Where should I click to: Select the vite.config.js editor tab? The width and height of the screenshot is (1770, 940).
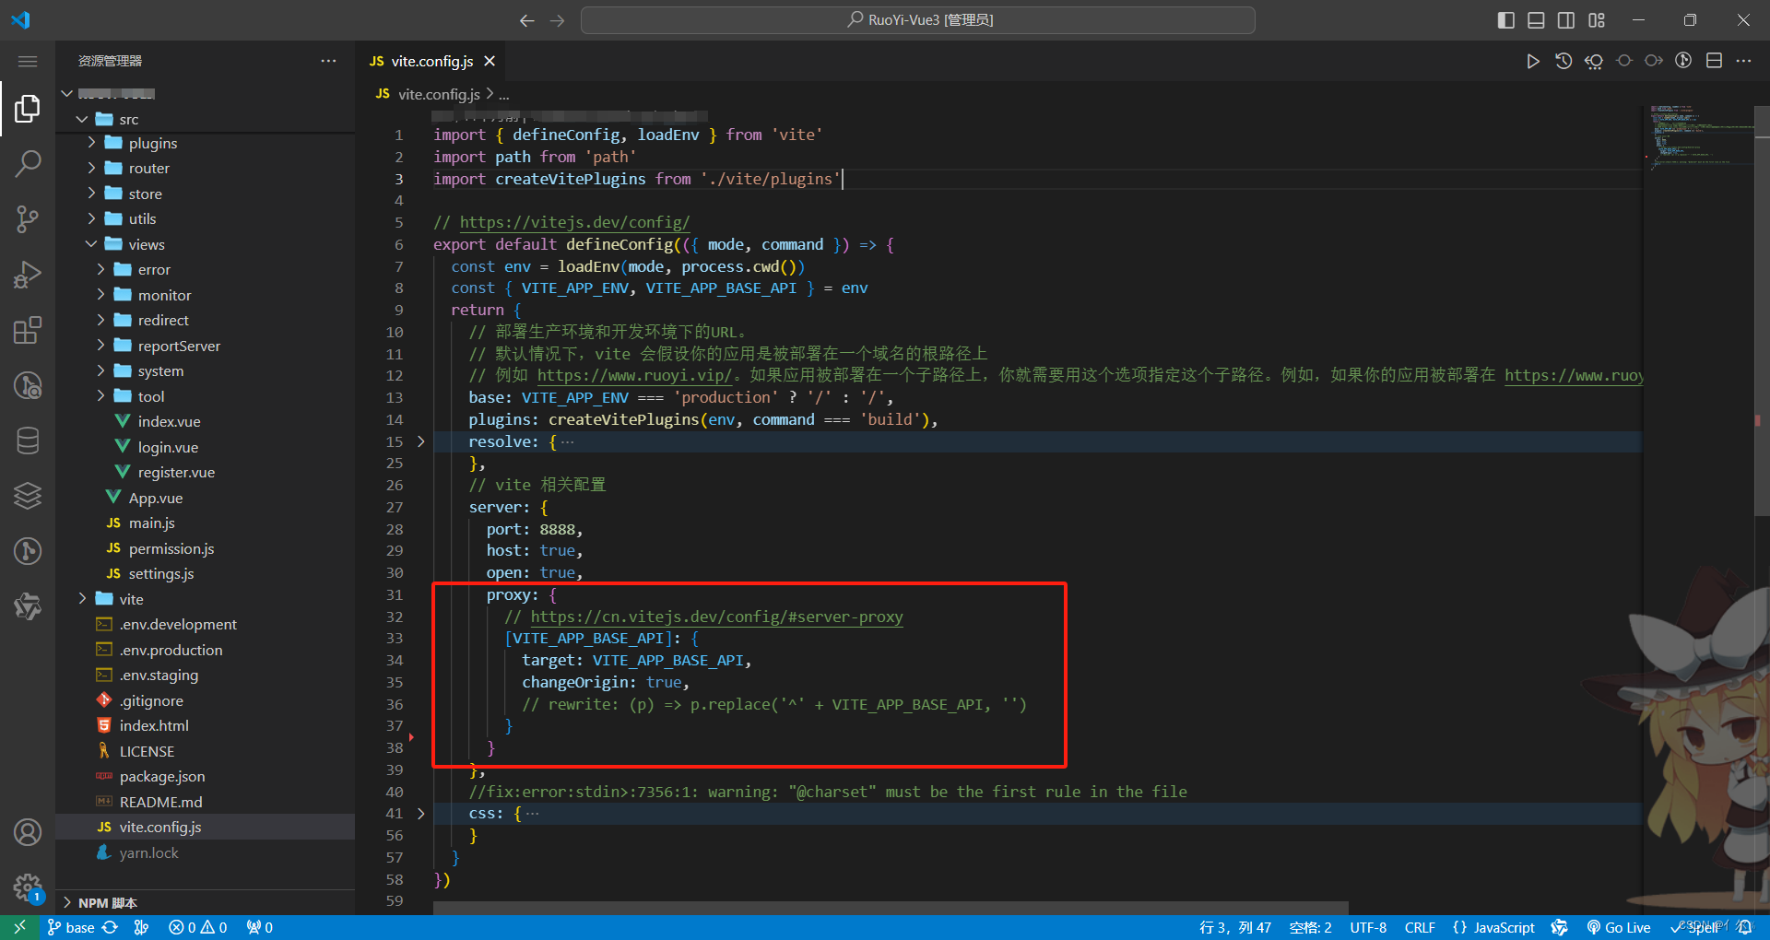430,61
